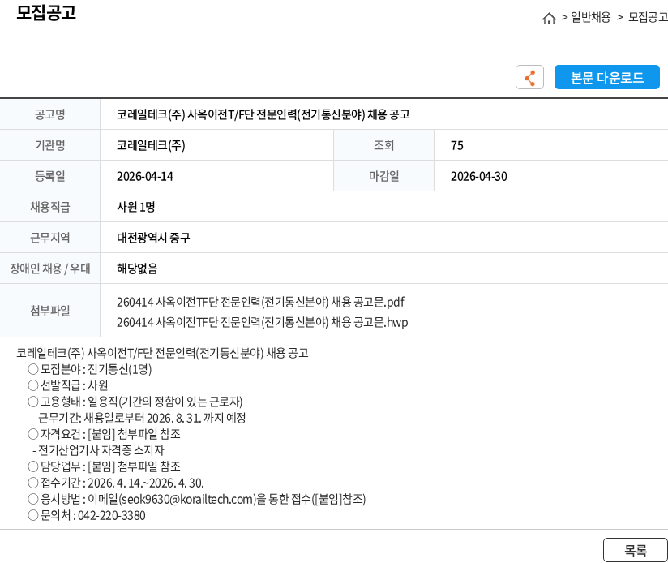This screenshot has height=563, width=668.
Task: Click the 해당없음 value
Action: (137, 268)
